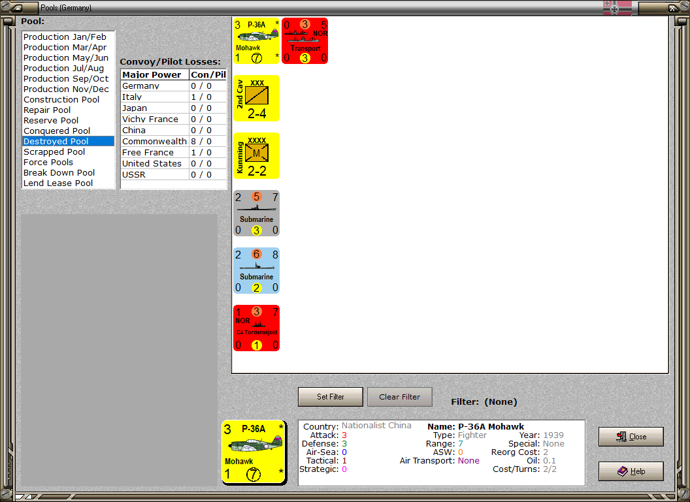Click the Italy row in losses table
690x502 pixels.
(174, 97)
